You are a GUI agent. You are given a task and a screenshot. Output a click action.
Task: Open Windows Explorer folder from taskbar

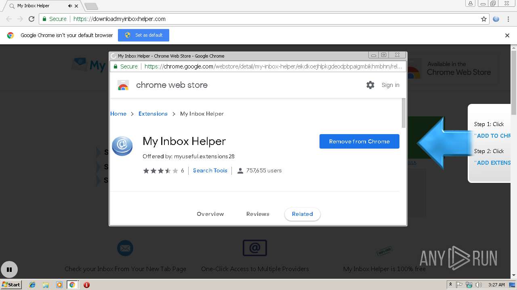point(46,285)
